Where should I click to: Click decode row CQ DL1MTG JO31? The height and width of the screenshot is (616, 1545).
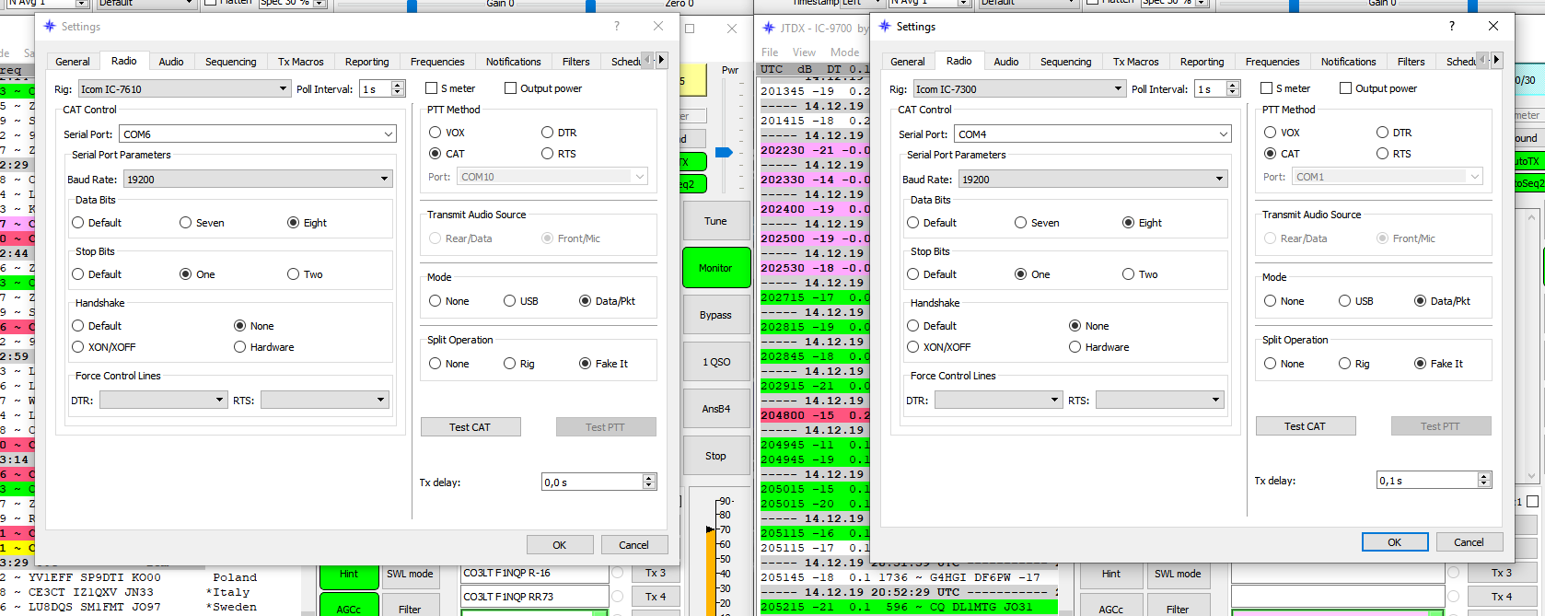pos(908,608)
